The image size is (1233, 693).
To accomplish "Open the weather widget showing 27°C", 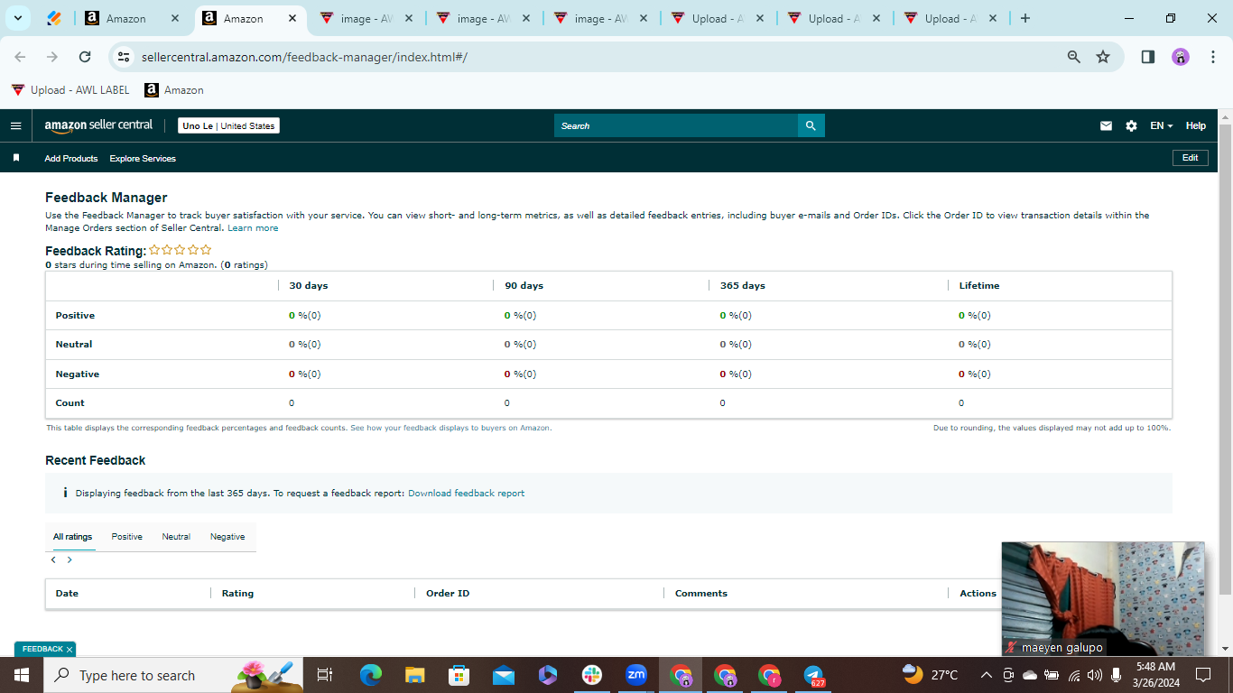I will 931,675.
